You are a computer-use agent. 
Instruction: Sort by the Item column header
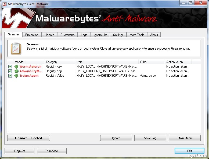[x=107, y=62]
